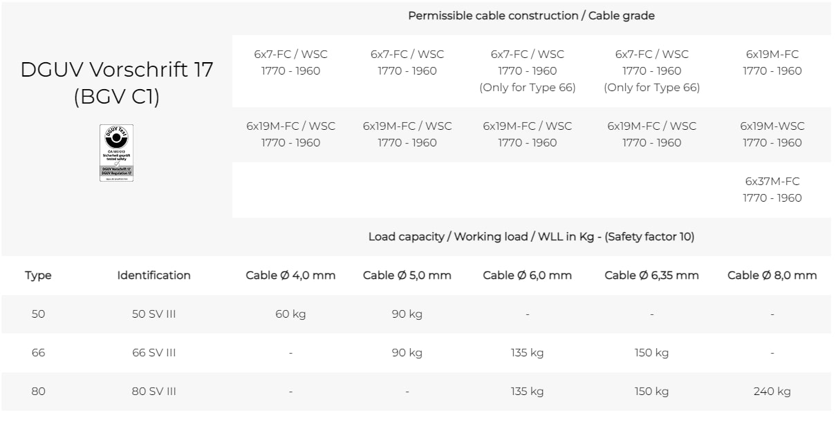Click the 6x19M-WSC cable construction cell
This screenshot has height=442, width=836.
[772, 135]
